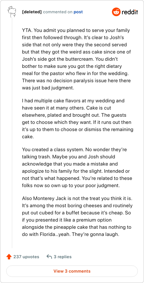Image resolution: width=144 pixels, height=283 pixels.
Task: Click the deleted user's avatar icon
Action: 12,12
